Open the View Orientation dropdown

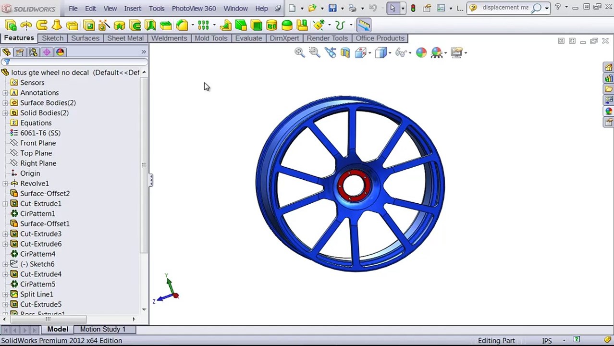369,53
